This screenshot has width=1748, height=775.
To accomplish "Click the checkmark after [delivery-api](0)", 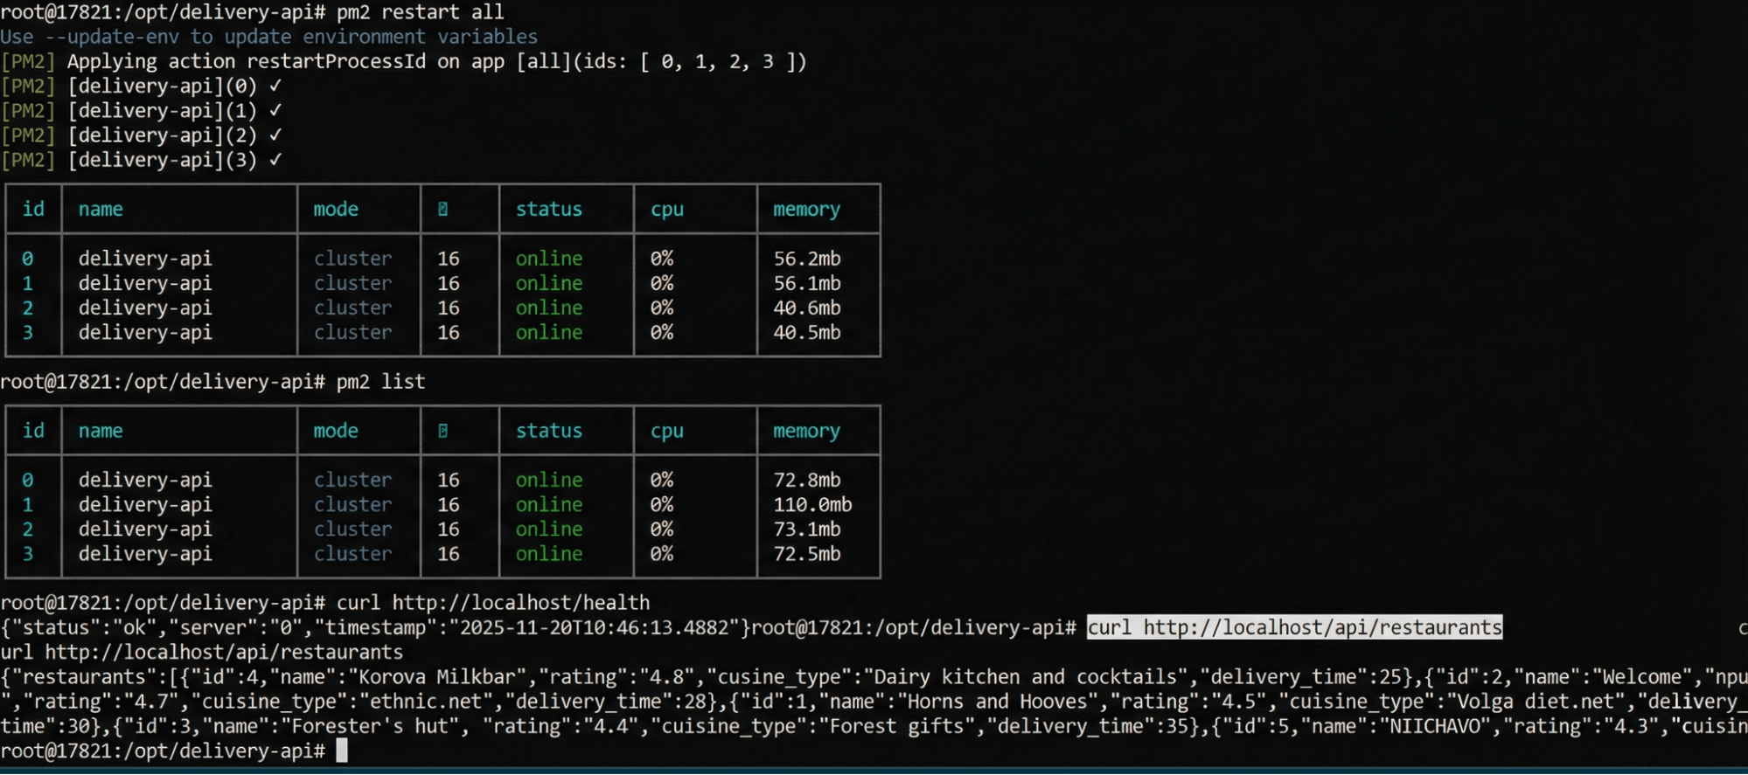I will tap(275, 86).
